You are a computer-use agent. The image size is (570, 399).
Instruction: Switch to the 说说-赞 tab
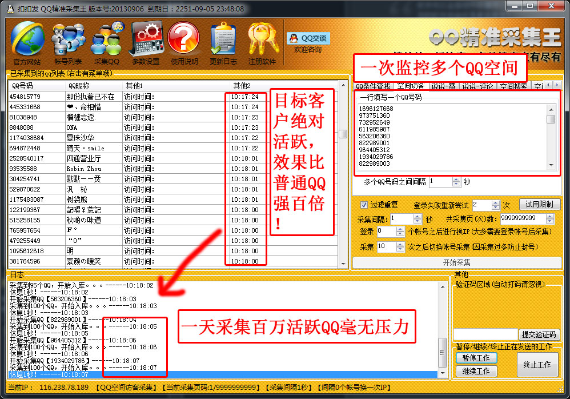tap(444, 86)
